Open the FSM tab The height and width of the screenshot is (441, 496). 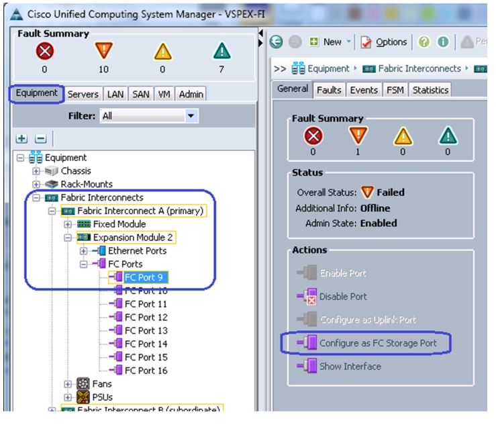395,91
